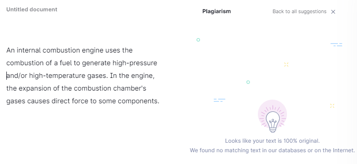Click the blue dashes under Back to suggestions
This screenshot has width=357, height=164.
336,45
